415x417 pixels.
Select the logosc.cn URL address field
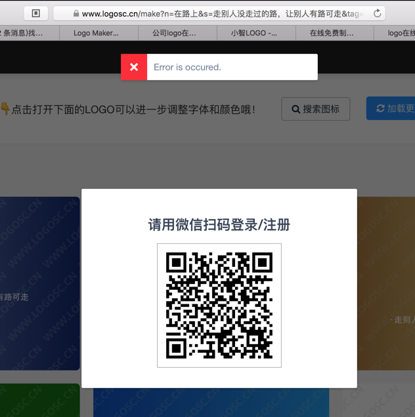tap(219, 13)
